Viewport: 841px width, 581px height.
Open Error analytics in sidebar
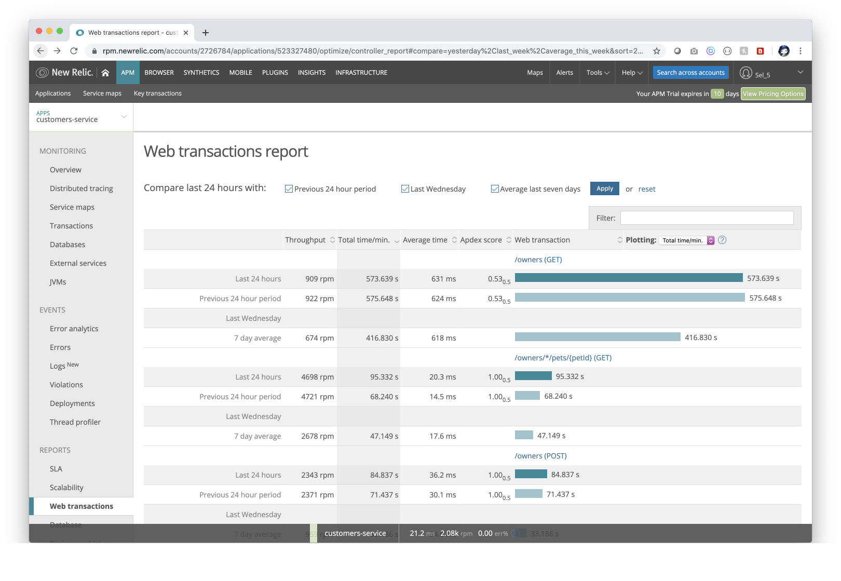pyautogui.click(x=74, y=329)
